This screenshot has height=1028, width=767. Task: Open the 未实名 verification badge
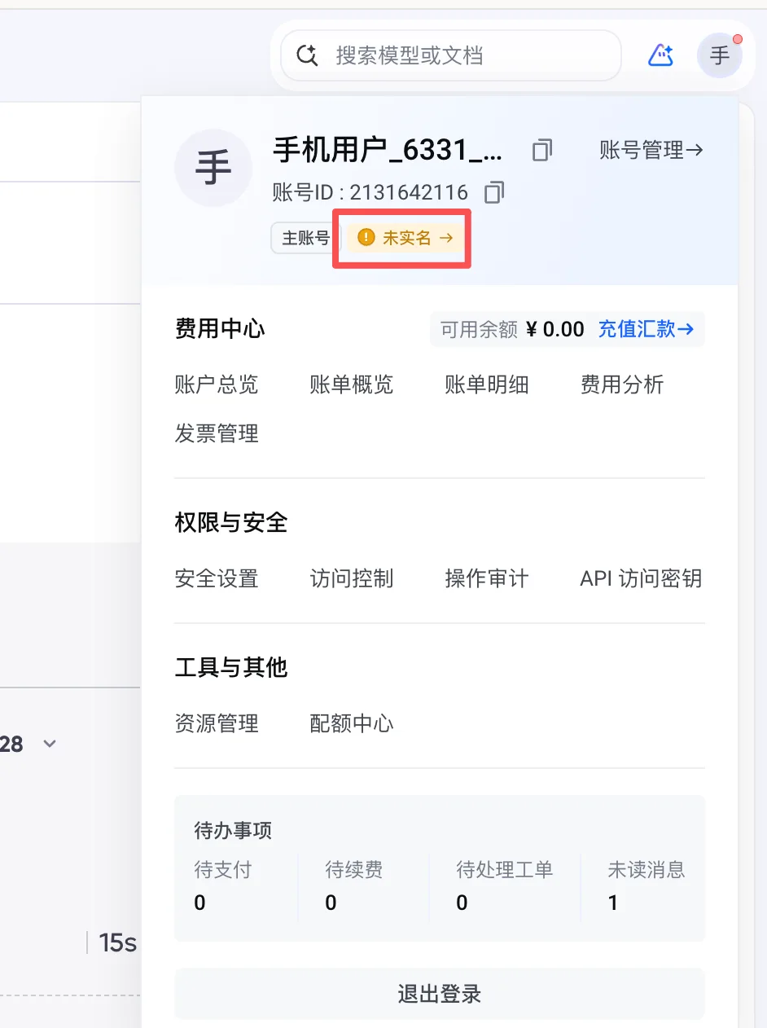(x=405, y=238)
